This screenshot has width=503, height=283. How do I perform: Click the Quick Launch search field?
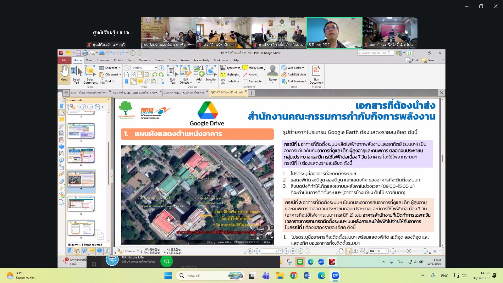376,53
